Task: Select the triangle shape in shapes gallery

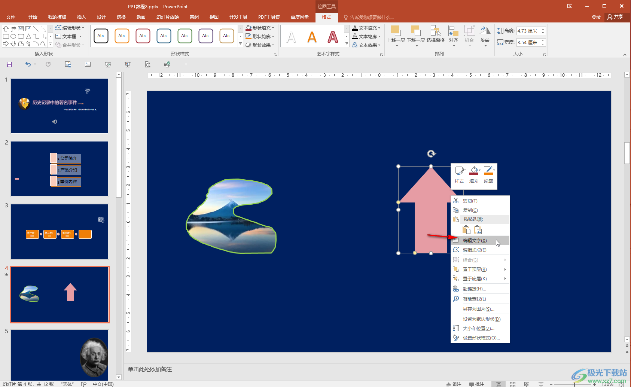Action: click(28, 36)
